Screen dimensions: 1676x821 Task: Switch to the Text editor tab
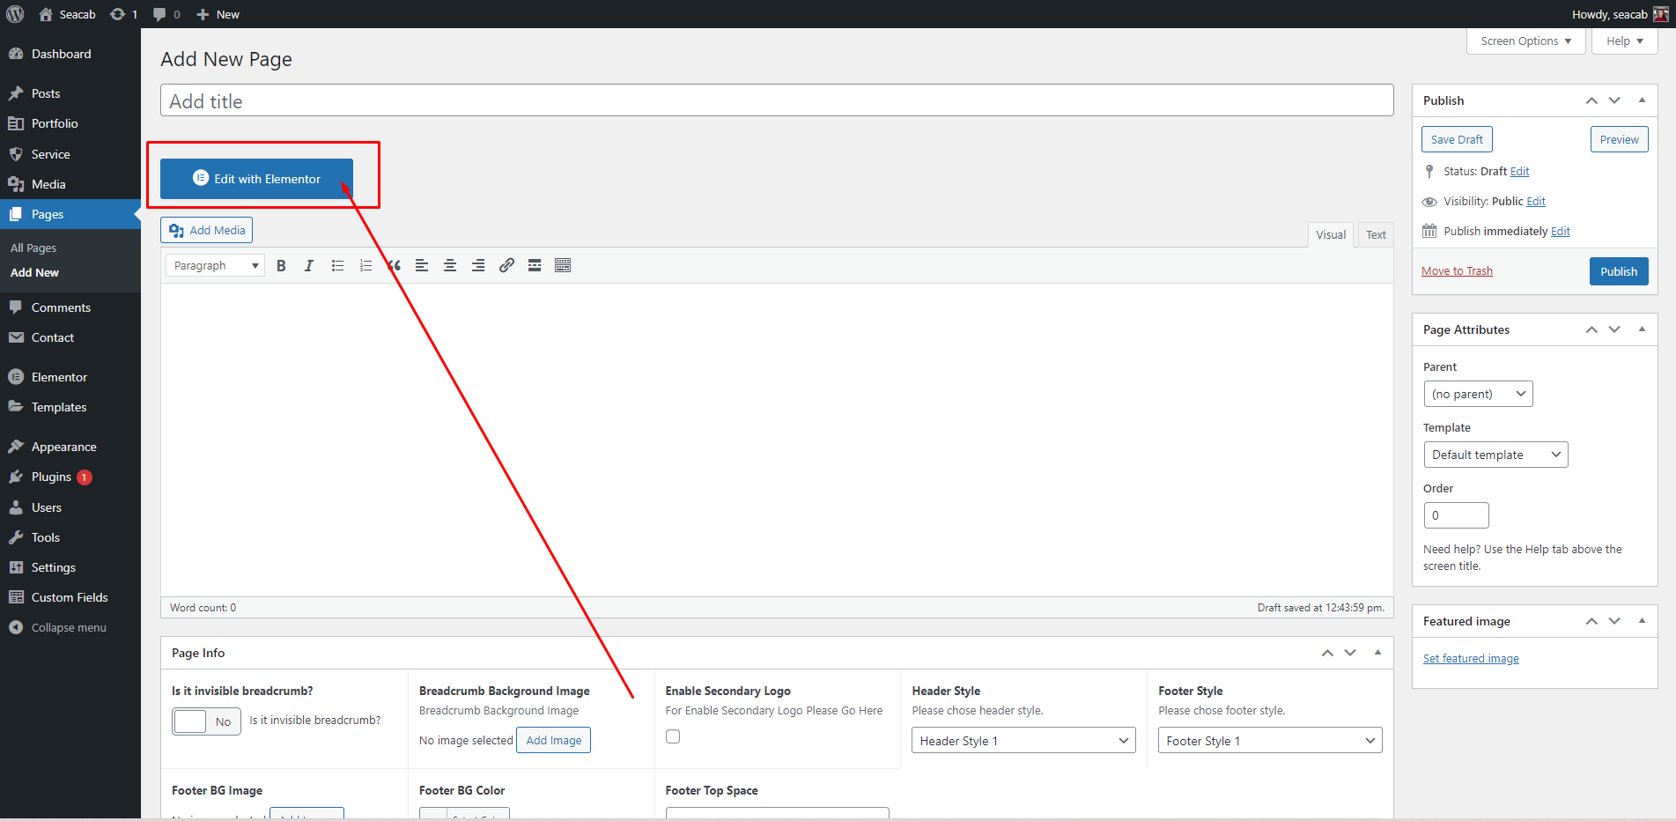click(x=1375, y=234)
